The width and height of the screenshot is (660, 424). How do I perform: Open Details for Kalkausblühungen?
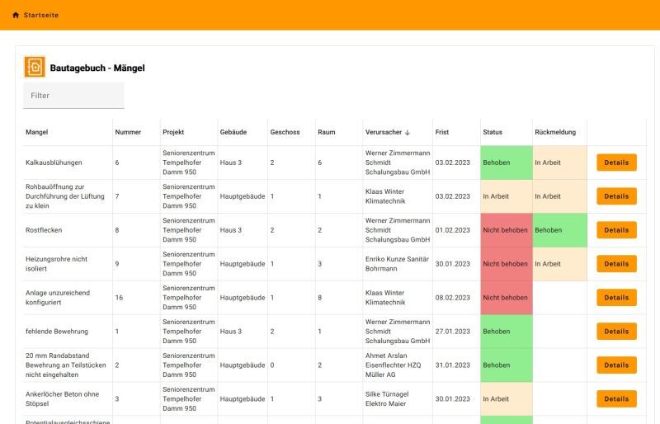[x=616, y=163]
